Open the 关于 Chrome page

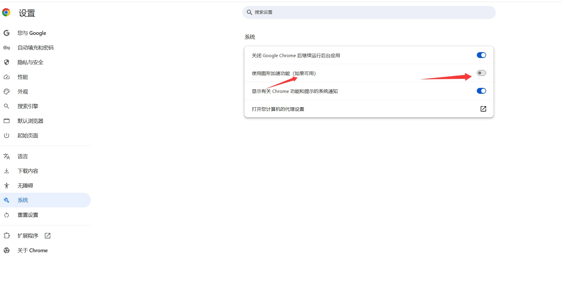(x=32, y=250)
